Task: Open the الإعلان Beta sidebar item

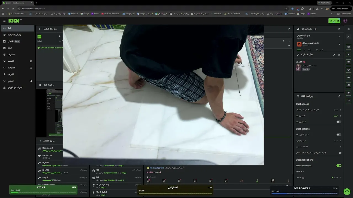Action: tap(17, 41)
